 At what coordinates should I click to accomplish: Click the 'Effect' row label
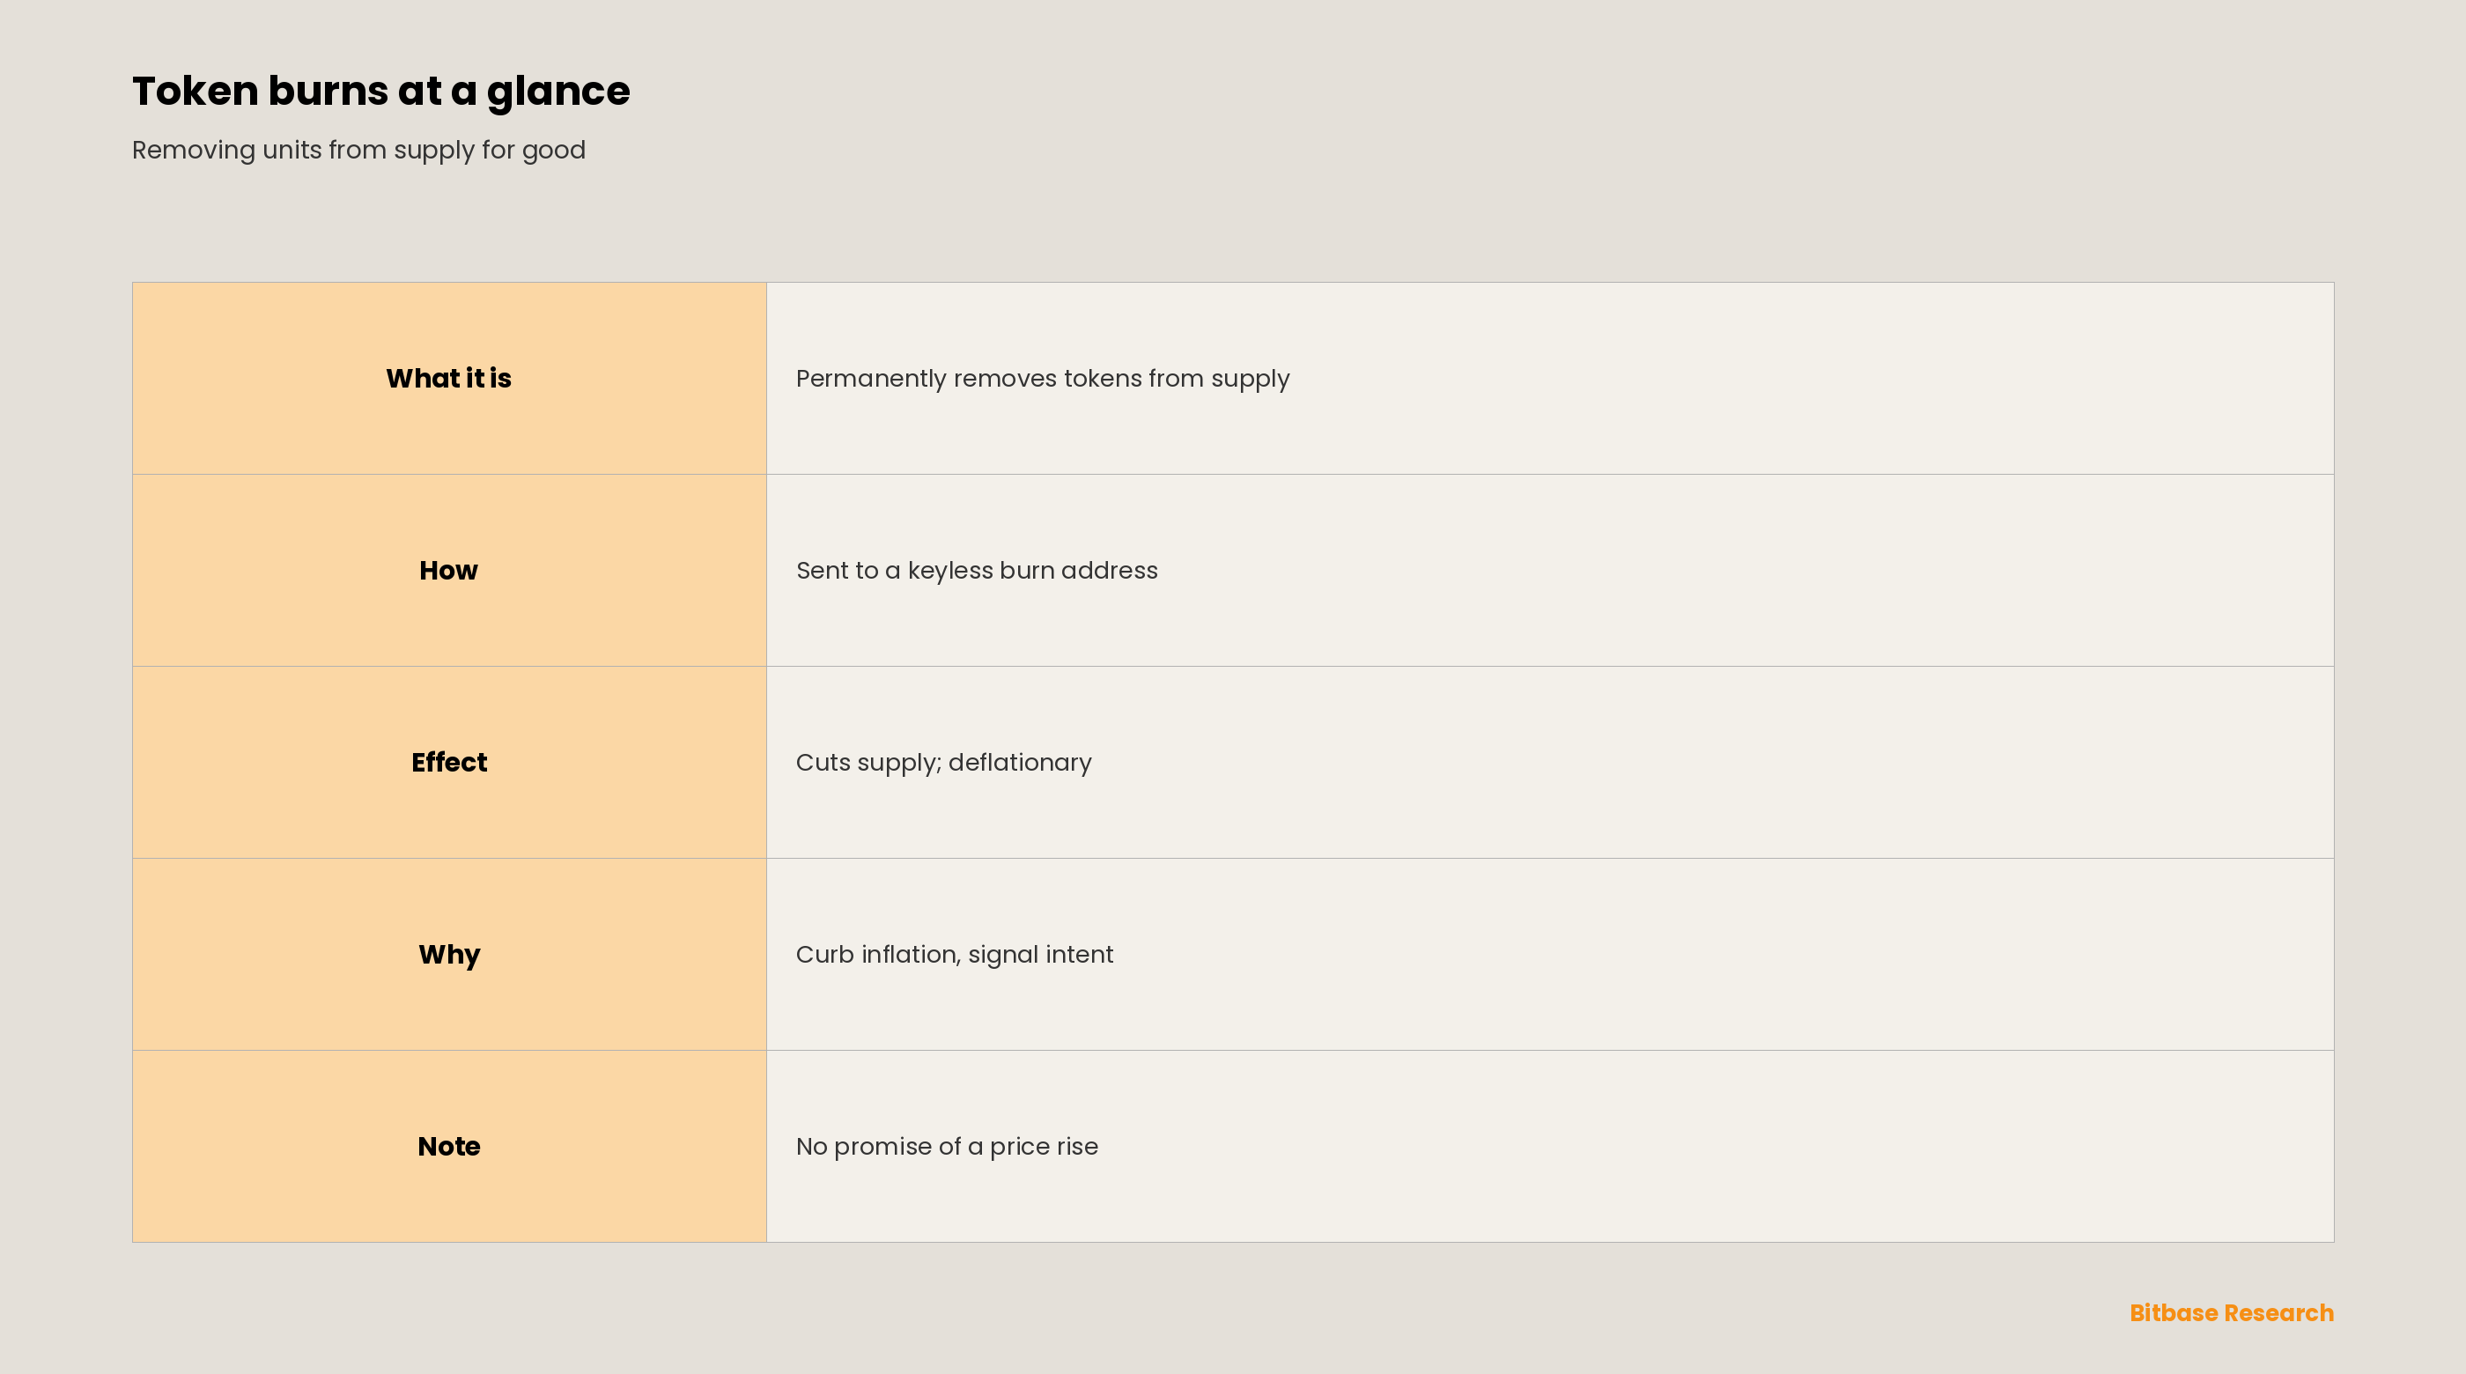coord(449,762)
